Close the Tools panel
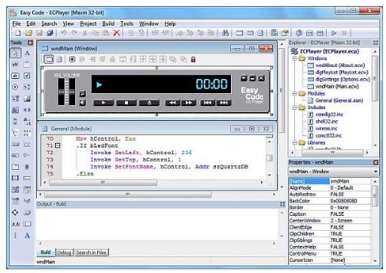386x273 pixels. [30, 43]
